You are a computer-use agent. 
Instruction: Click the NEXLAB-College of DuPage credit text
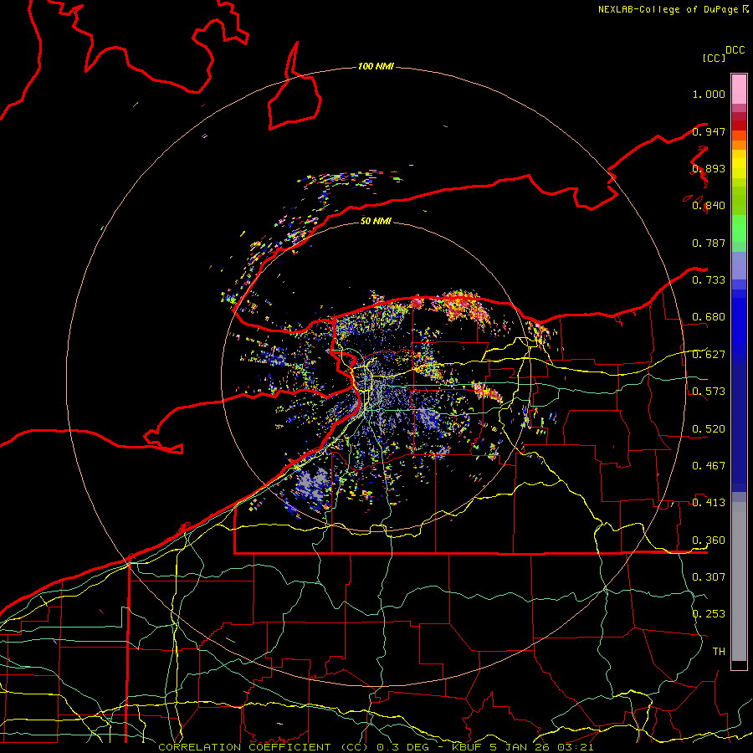(668, 9)
